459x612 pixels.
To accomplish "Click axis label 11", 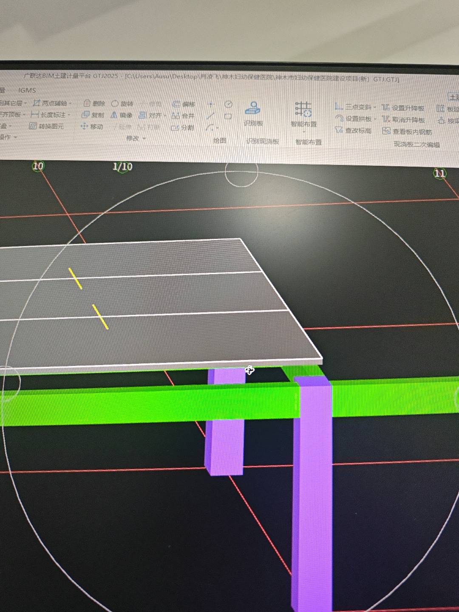I will (x=439, y=173).
